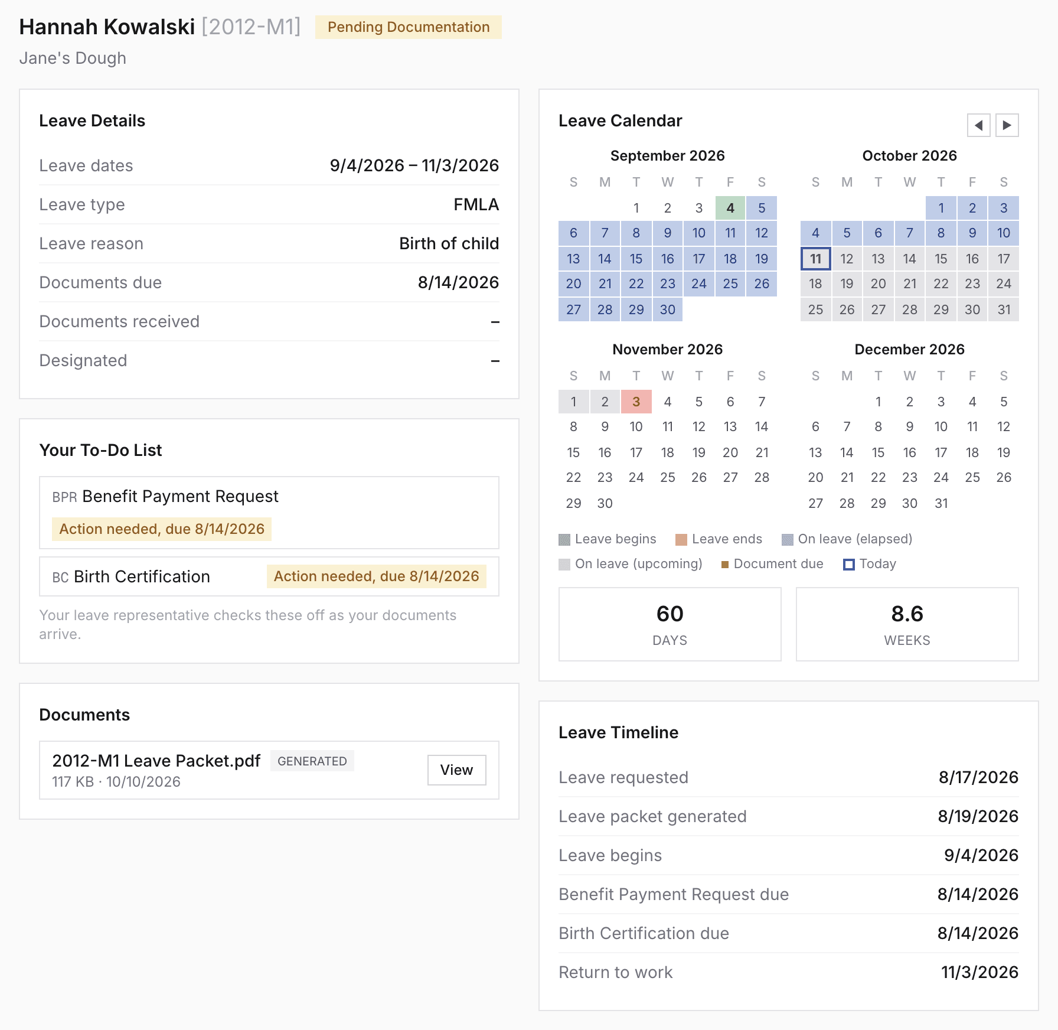Select September 30 in calendar
Image resolution: width=1058 pixels, height=1030 pixels.
[667, 309]
